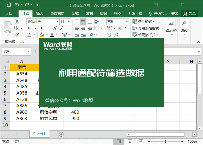The height and width of the screenshot is (145, 203).
Task: Toggle Bold formatting
Action: pos(29,28)
